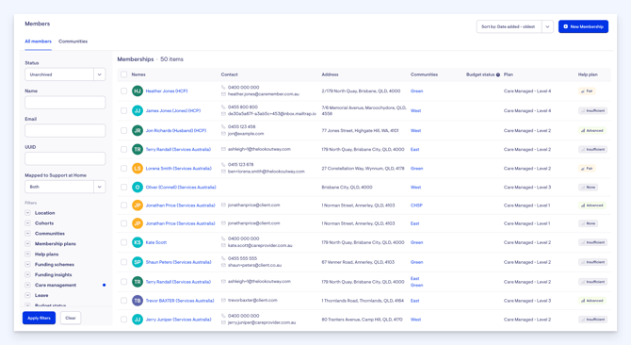Click the UUID filter input field
Screen dimensions: 631x345
[x=65, y=158]
